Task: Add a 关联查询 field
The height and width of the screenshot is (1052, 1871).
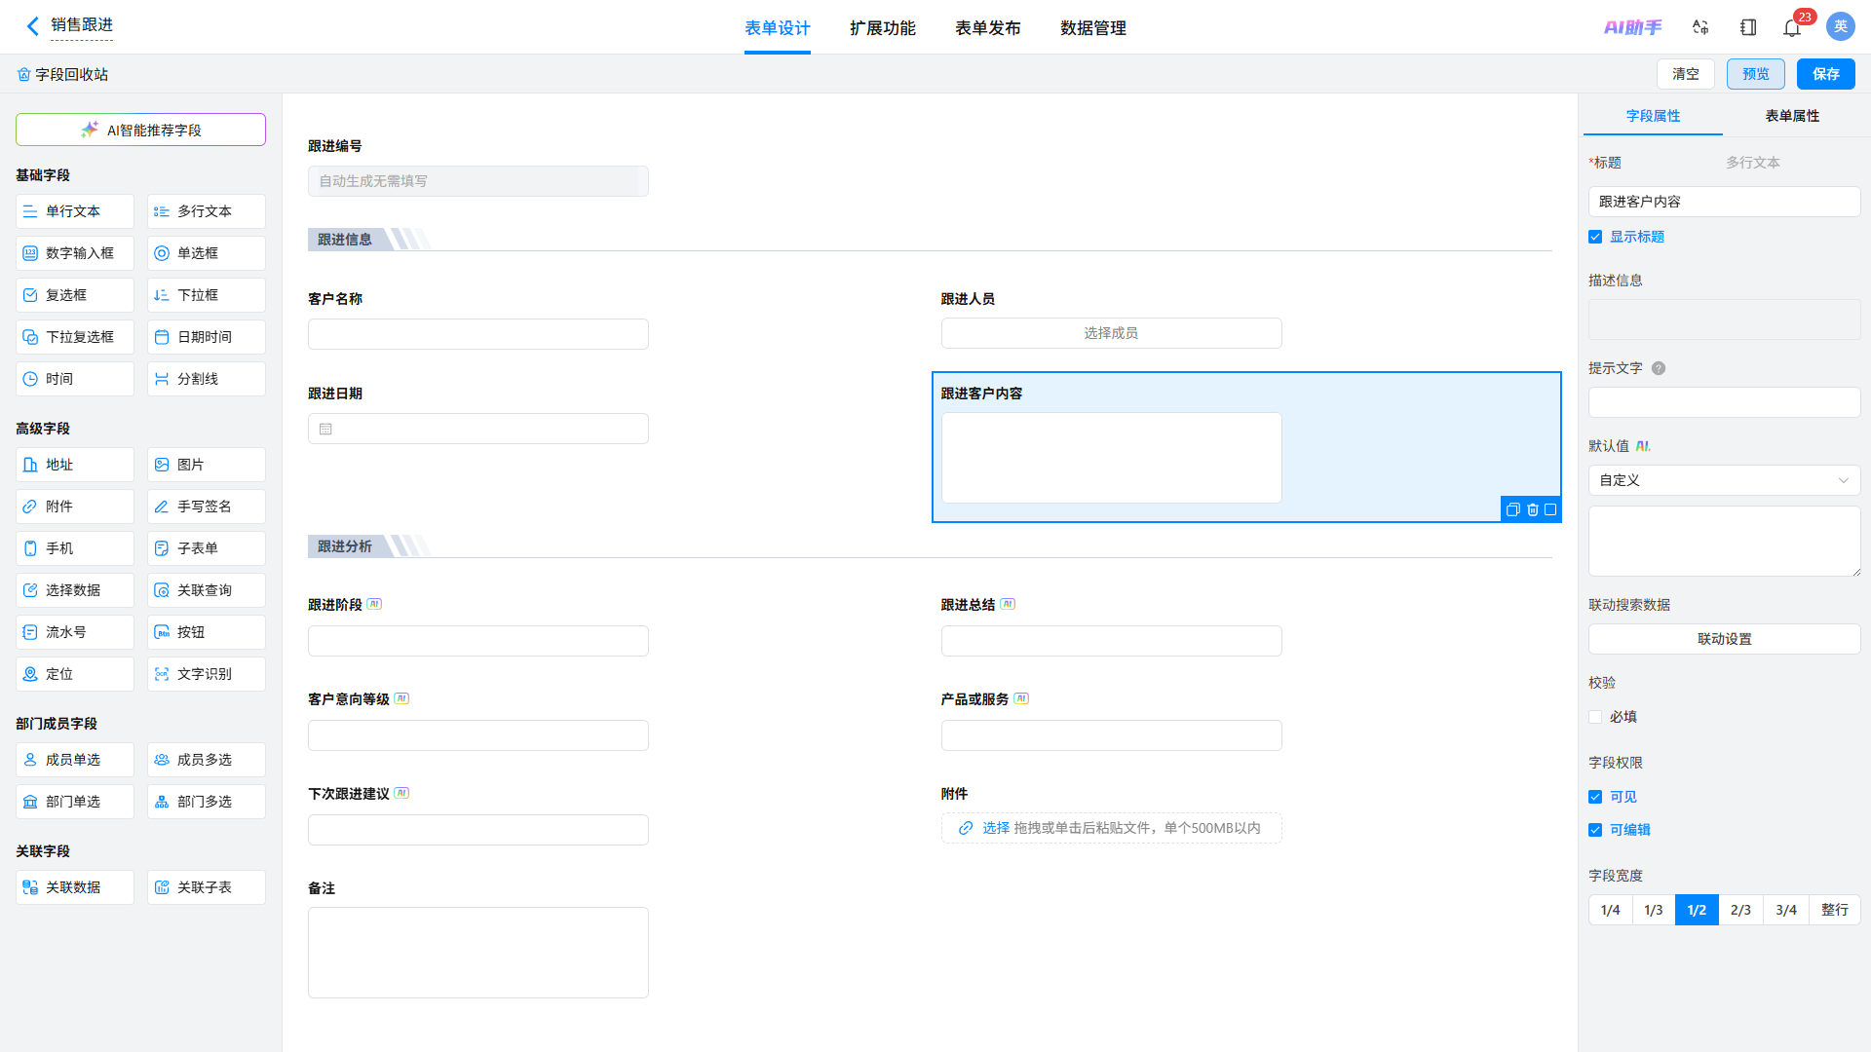Action: pos(207,590)
